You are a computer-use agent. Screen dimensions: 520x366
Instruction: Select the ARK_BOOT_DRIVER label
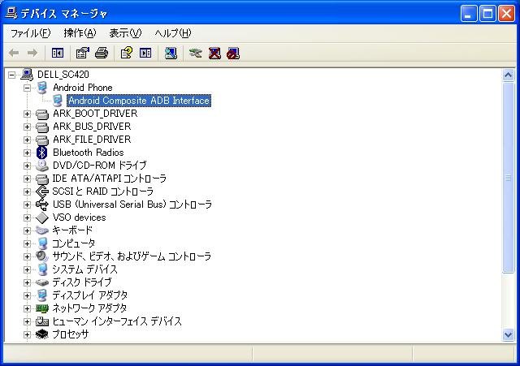(95, 114)
